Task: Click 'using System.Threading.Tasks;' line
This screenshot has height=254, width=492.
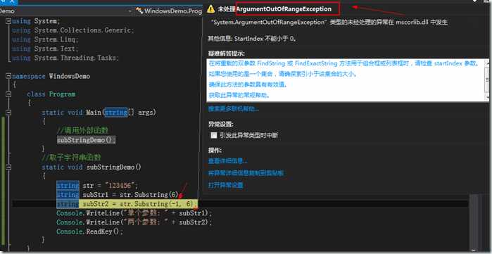Action: pyautogui.click(x=65, y=58)
